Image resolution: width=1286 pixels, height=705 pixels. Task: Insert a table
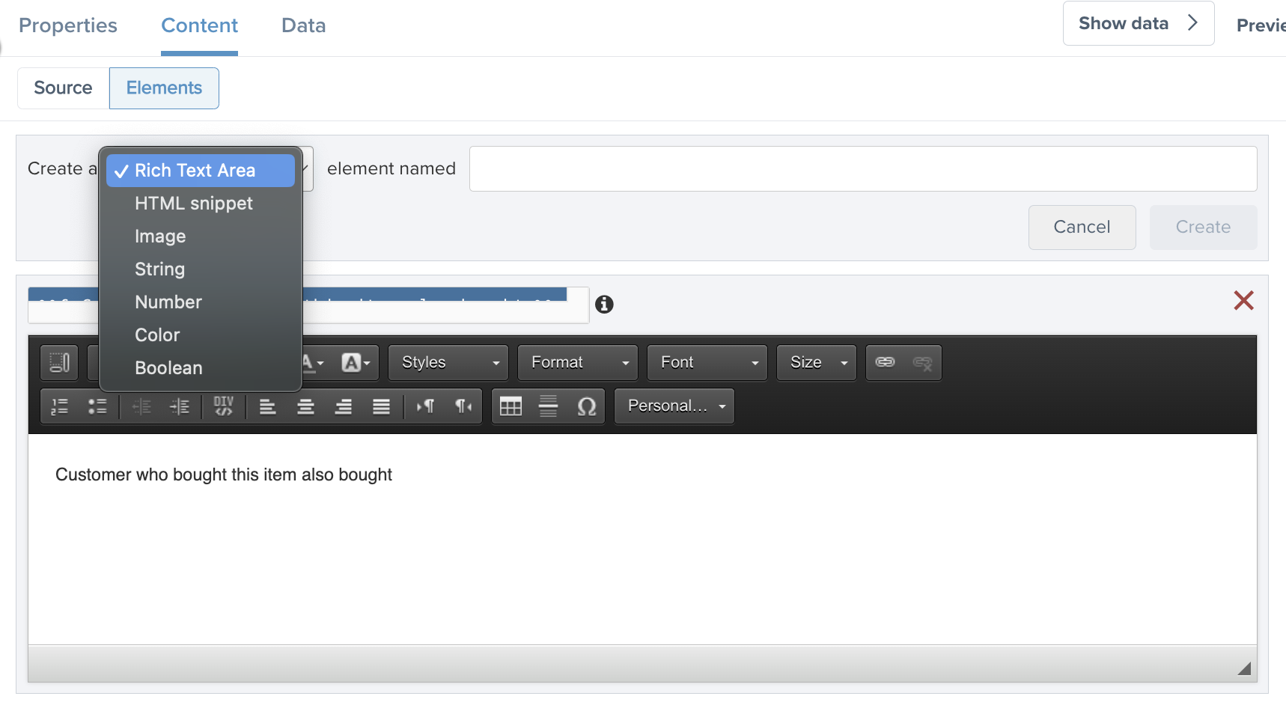pos(511,406)
